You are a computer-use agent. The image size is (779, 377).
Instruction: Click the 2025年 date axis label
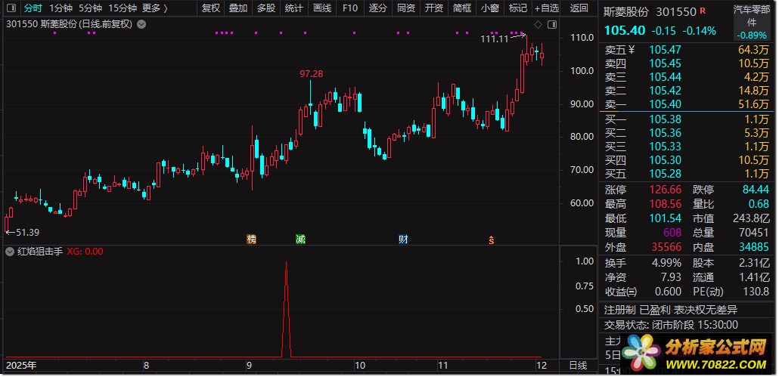point(21,366)
